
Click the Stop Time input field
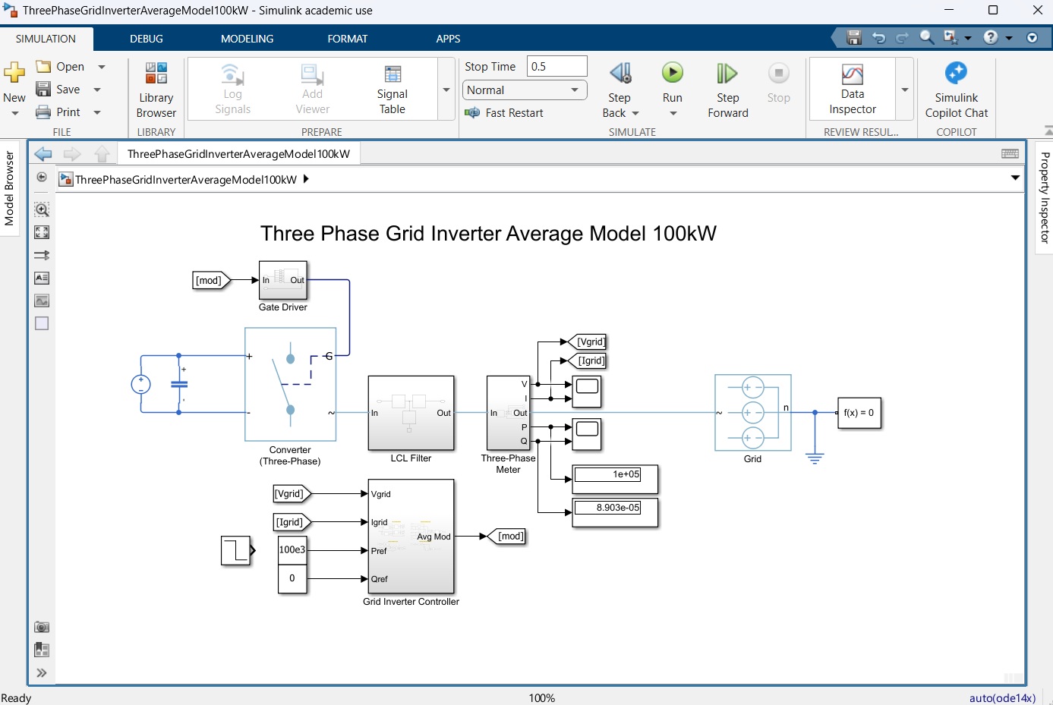(x=557, y=66)
